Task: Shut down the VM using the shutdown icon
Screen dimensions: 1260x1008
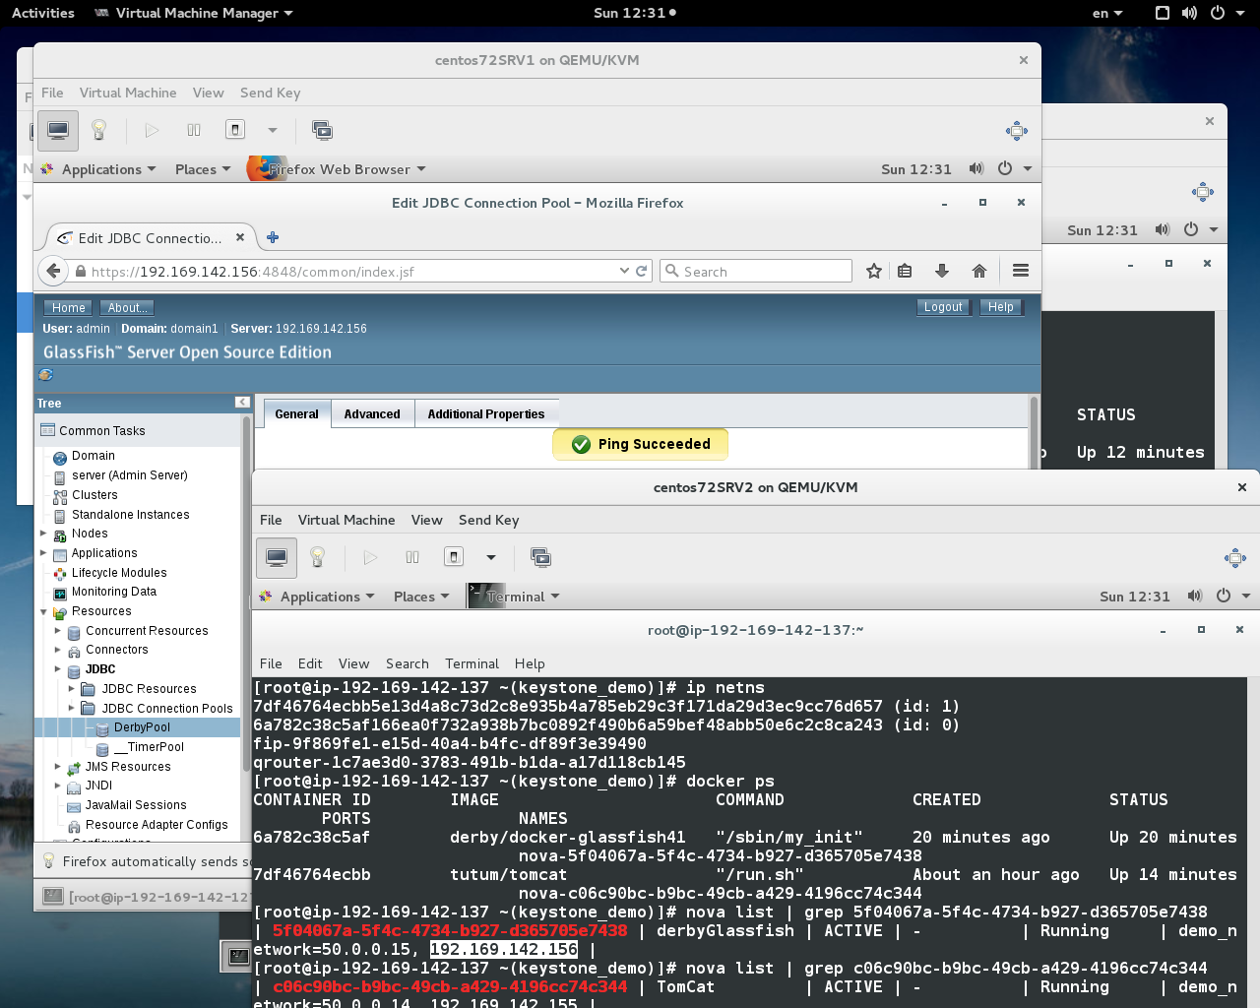Action: pos(235,130)
